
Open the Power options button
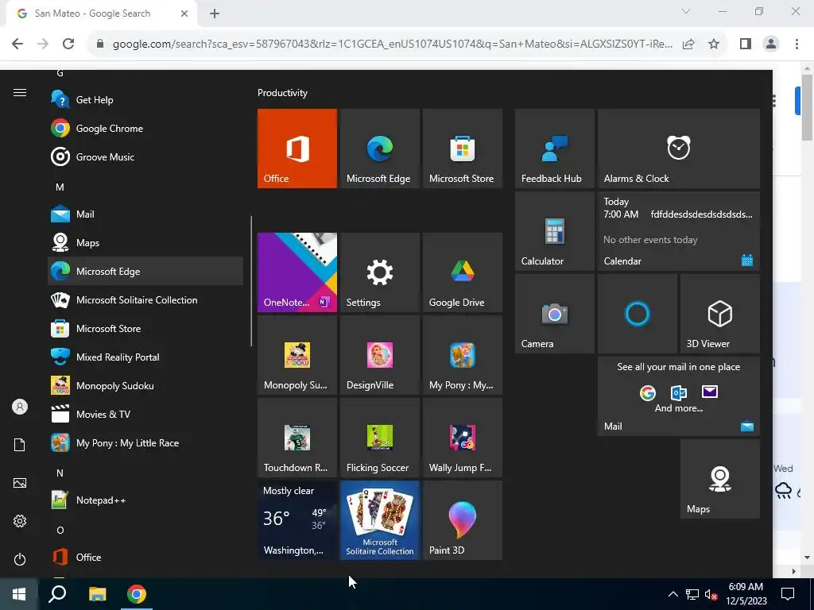(20, 559)
